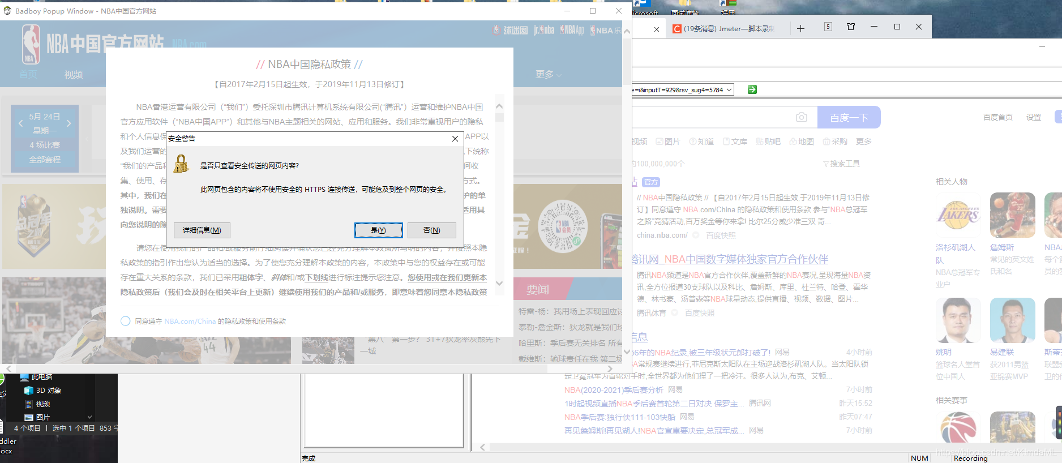1062x463 pixels.
Task: Click down arrow of privacy policy scrollbar
Action: [x=499, y=284]
